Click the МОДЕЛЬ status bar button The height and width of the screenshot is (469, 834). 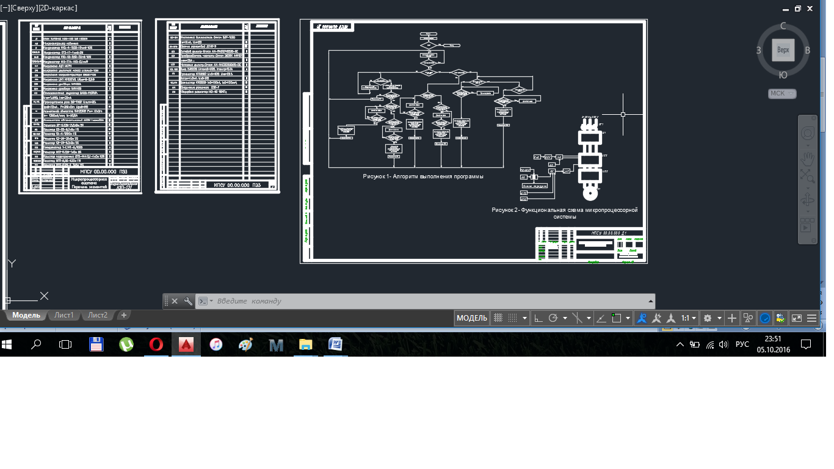pos(472,318)
